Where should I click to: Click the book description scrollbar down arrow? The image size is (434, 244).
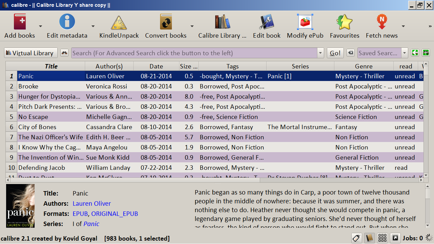[x=427, y=225]
